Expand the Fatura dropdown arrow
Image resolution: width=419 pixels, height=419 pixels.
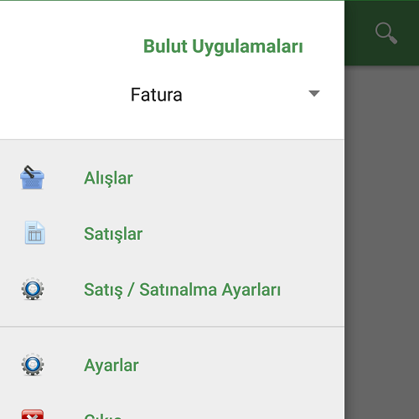point(314,93)
